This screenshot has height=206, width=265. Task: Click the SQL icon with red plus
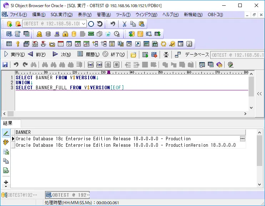(x=154, y=55)
